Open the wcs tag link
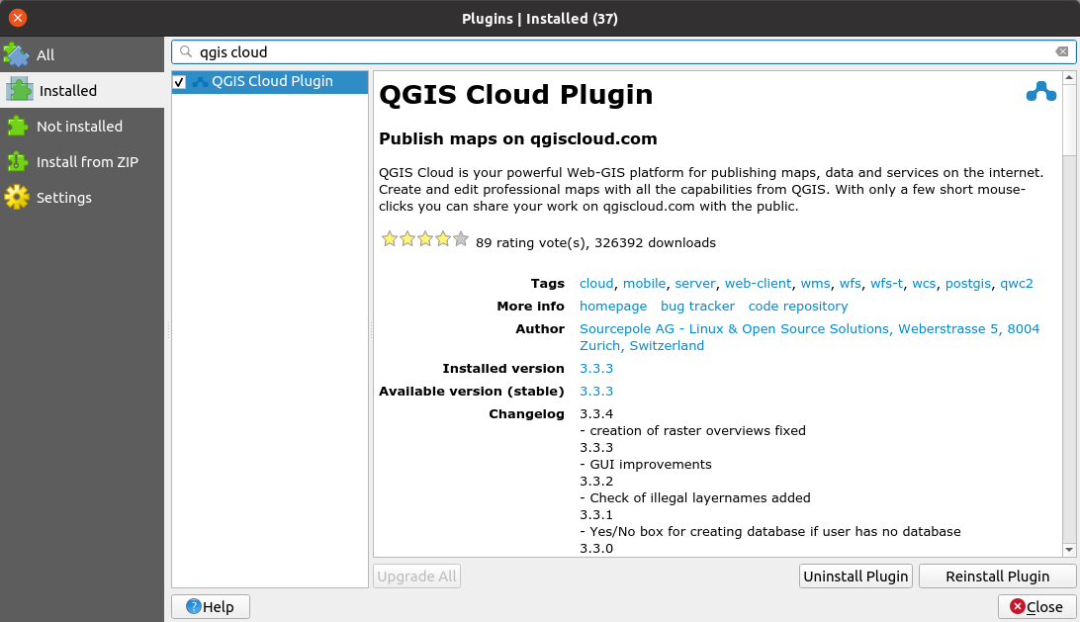 [924, 283]
